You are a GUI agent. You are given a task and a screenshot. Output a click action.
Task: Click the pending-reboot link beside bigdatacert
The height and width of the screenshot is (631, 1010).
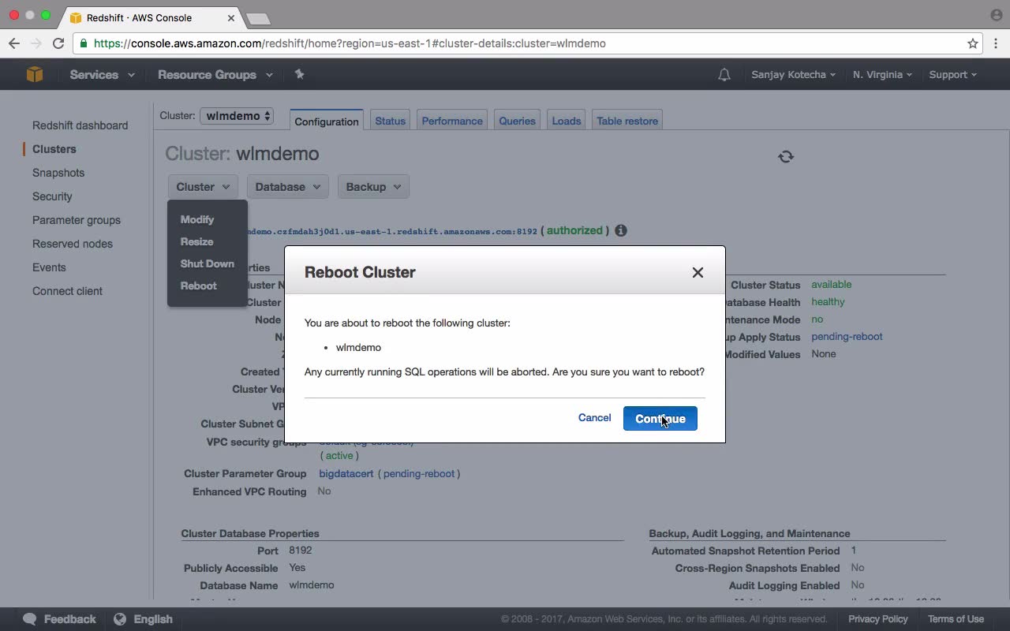(x=419, y=473)
